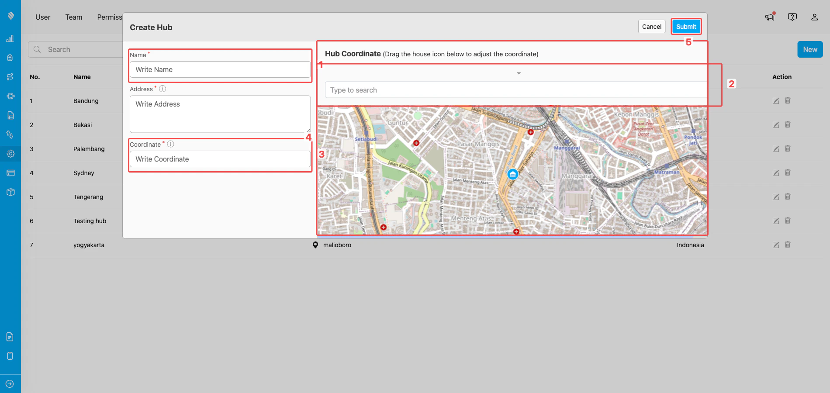The width and height of the screenshot is (830, 393).
Task: Delete the Testing hub row
Action: pyautogui.click(x=788, y=221)
